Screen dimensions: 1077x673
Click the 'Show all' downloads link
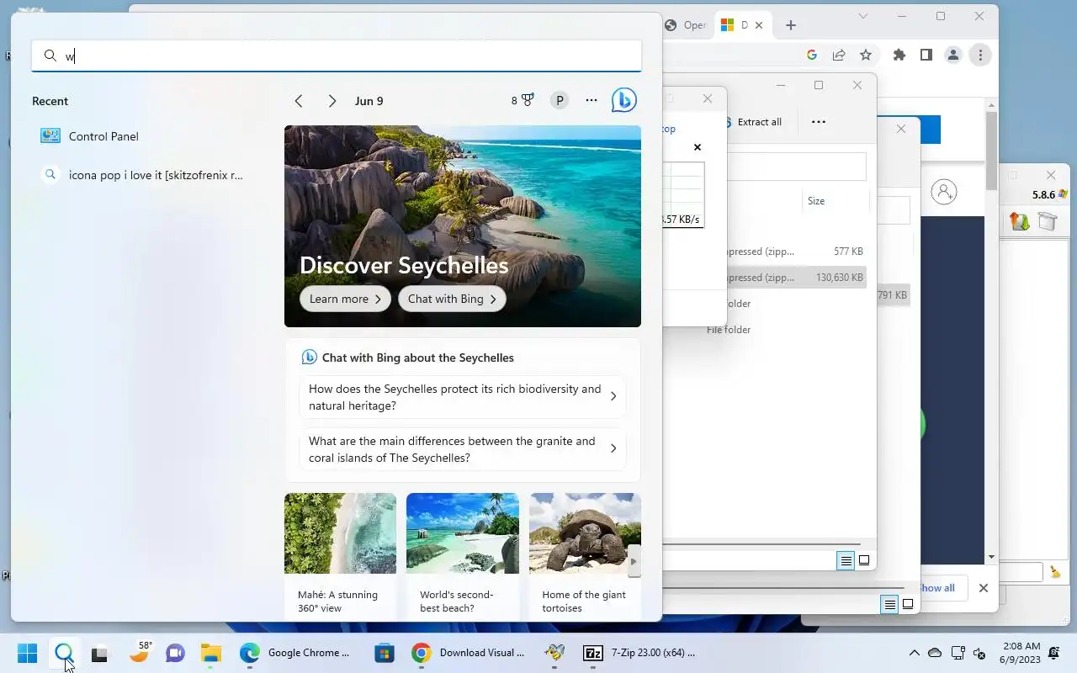(938, 588)
